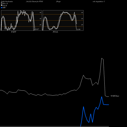
Task: Click the 3.27 value in FAST chart
Action: (x=37, y=29)
